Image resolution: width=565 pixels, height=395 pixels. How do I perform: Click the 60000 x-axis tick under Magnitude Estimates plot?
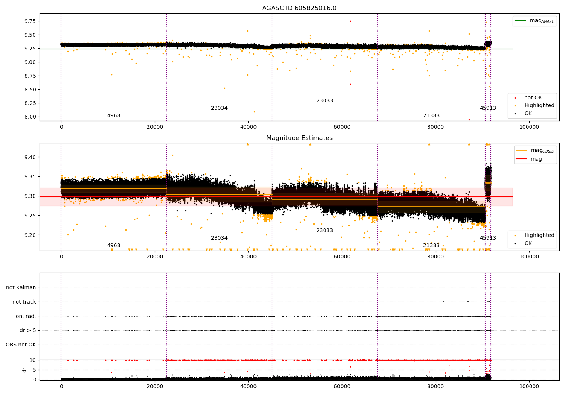click(342, 257)
